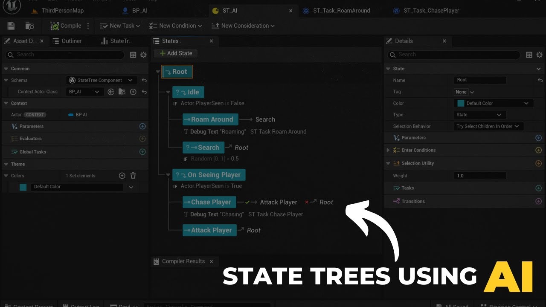Screen dimensions: 546x307
Task: Reset Schema to default arrow
Action: click(x=144, y=80)
